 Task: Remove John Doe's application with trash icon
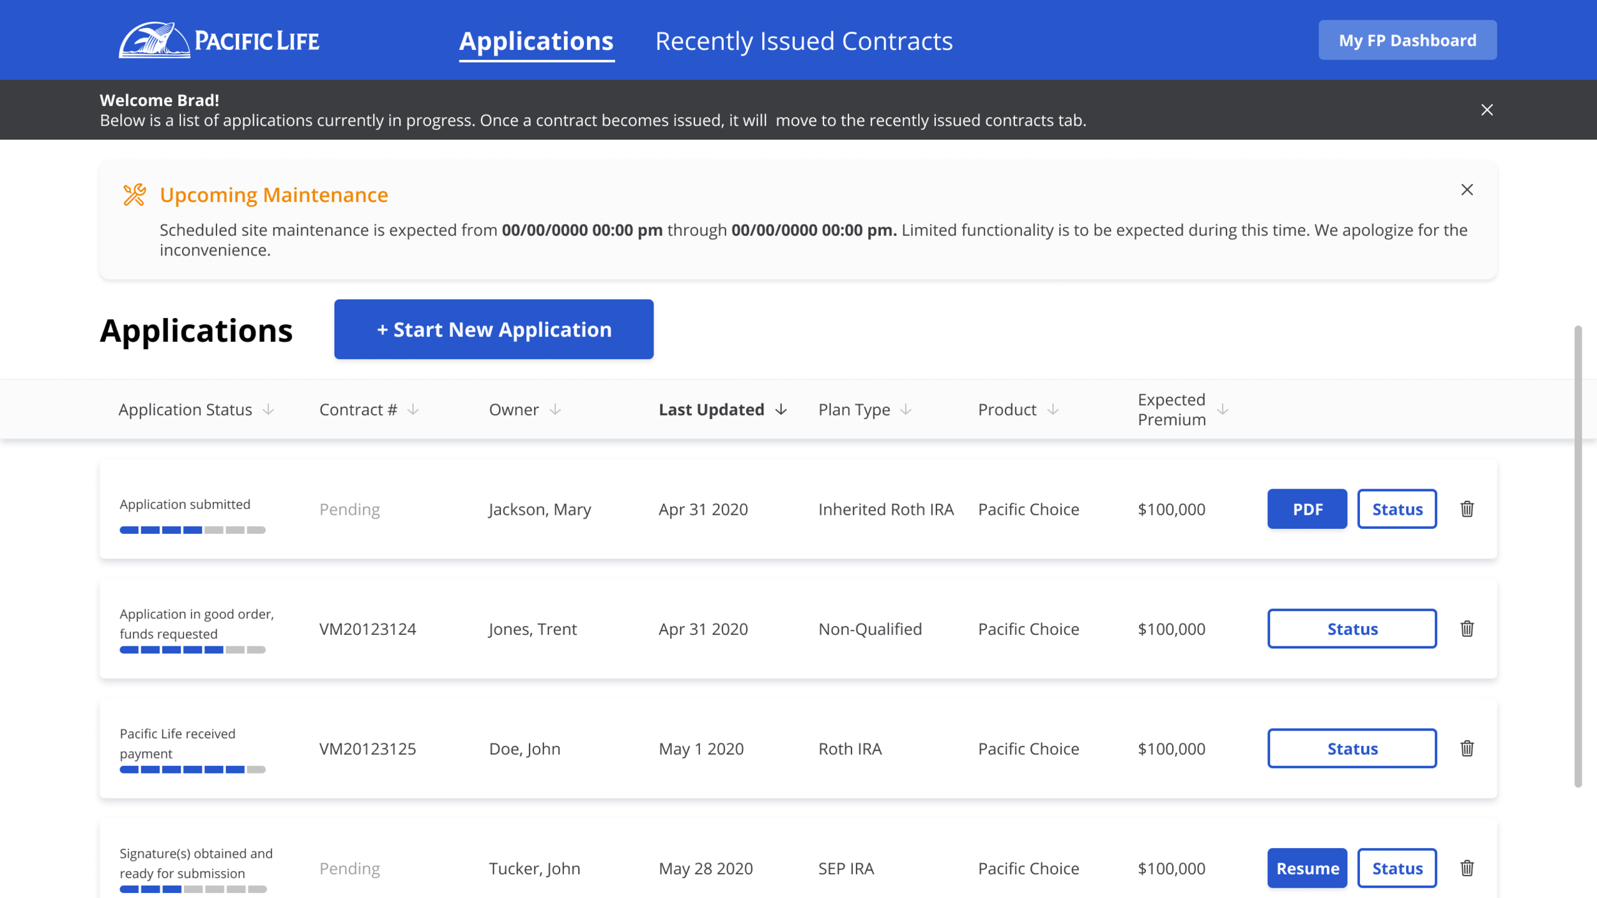(1467, 748)
